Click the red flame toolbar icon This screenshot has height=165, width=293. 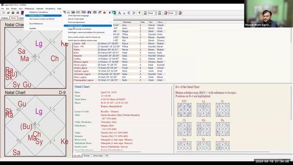click(x=104, y=12)
